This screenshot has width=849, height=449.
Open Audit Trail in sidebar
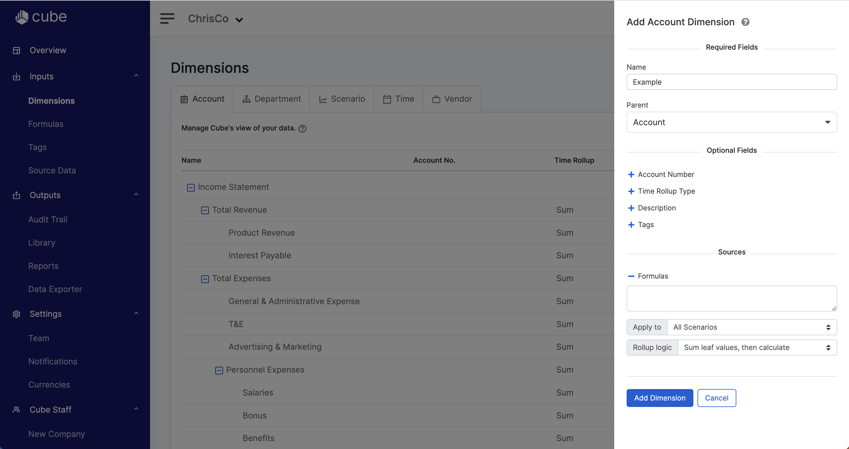click(48, 220)
